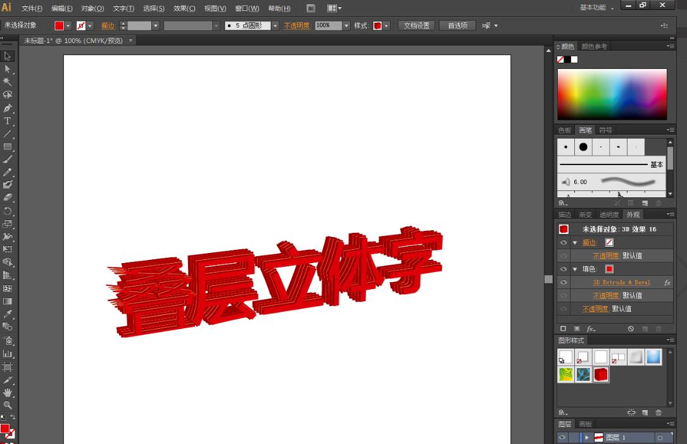Screen dimensions: 687x444
Task: Open Adobe Bridge from top bar
Action: [311, 8]
